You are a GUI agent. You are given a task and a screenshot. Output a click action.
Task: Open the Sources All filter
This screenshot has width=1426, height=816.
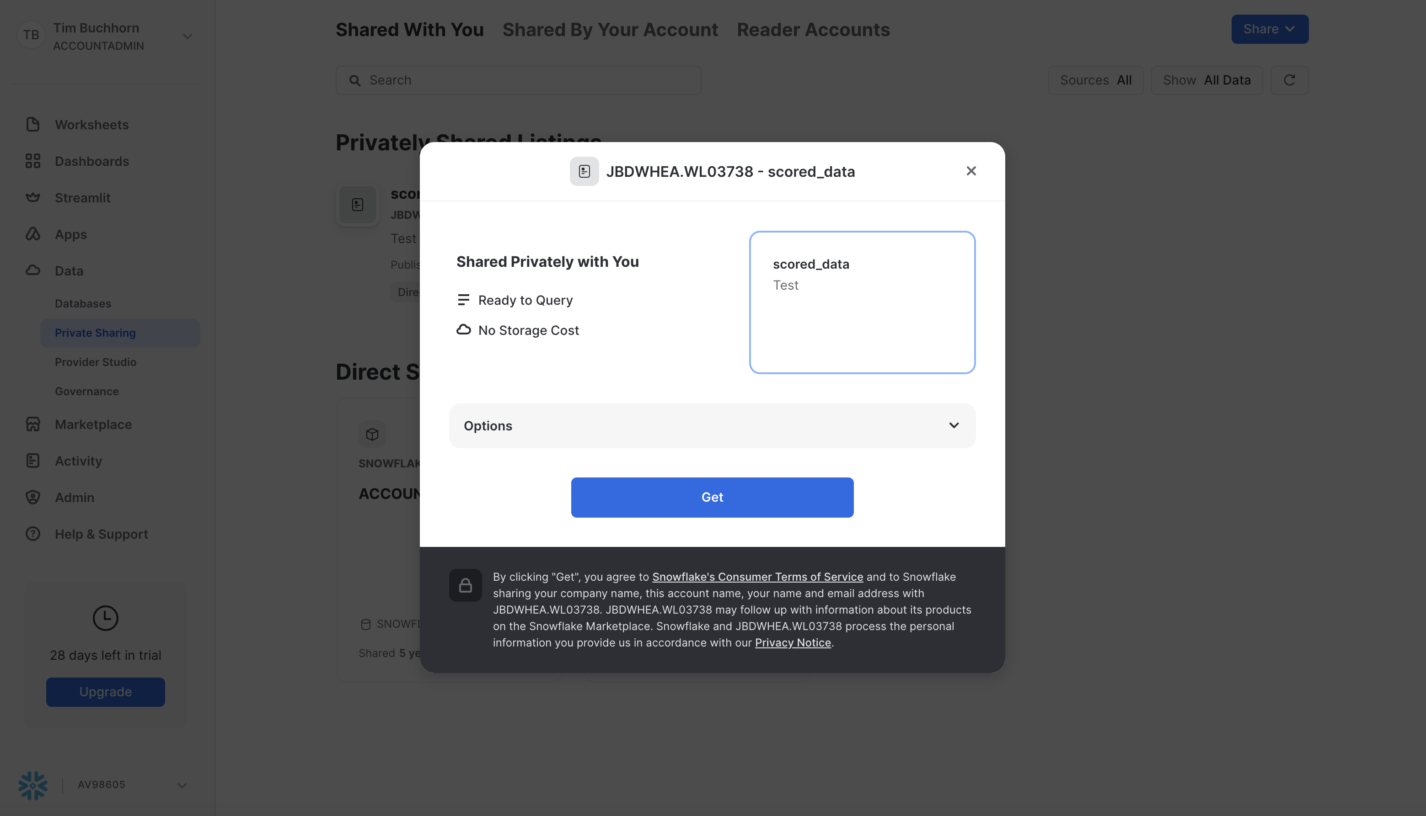[1095, 80]
